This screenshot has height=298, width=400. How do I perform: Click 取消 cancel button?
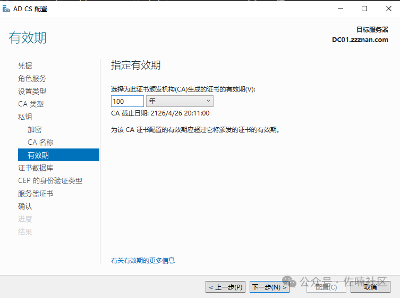(370, 287)
